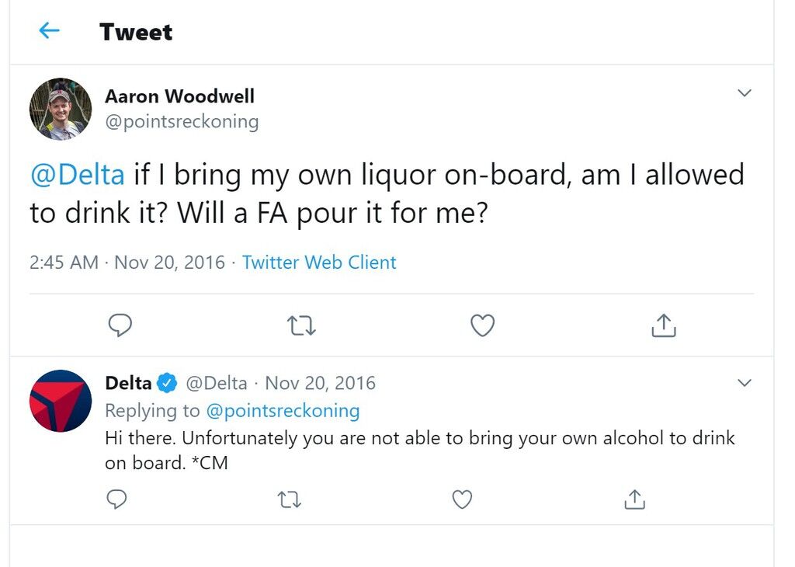
Task: Retweet Aaron Woodwell's liquor question
Action: [x=301, y=325]
